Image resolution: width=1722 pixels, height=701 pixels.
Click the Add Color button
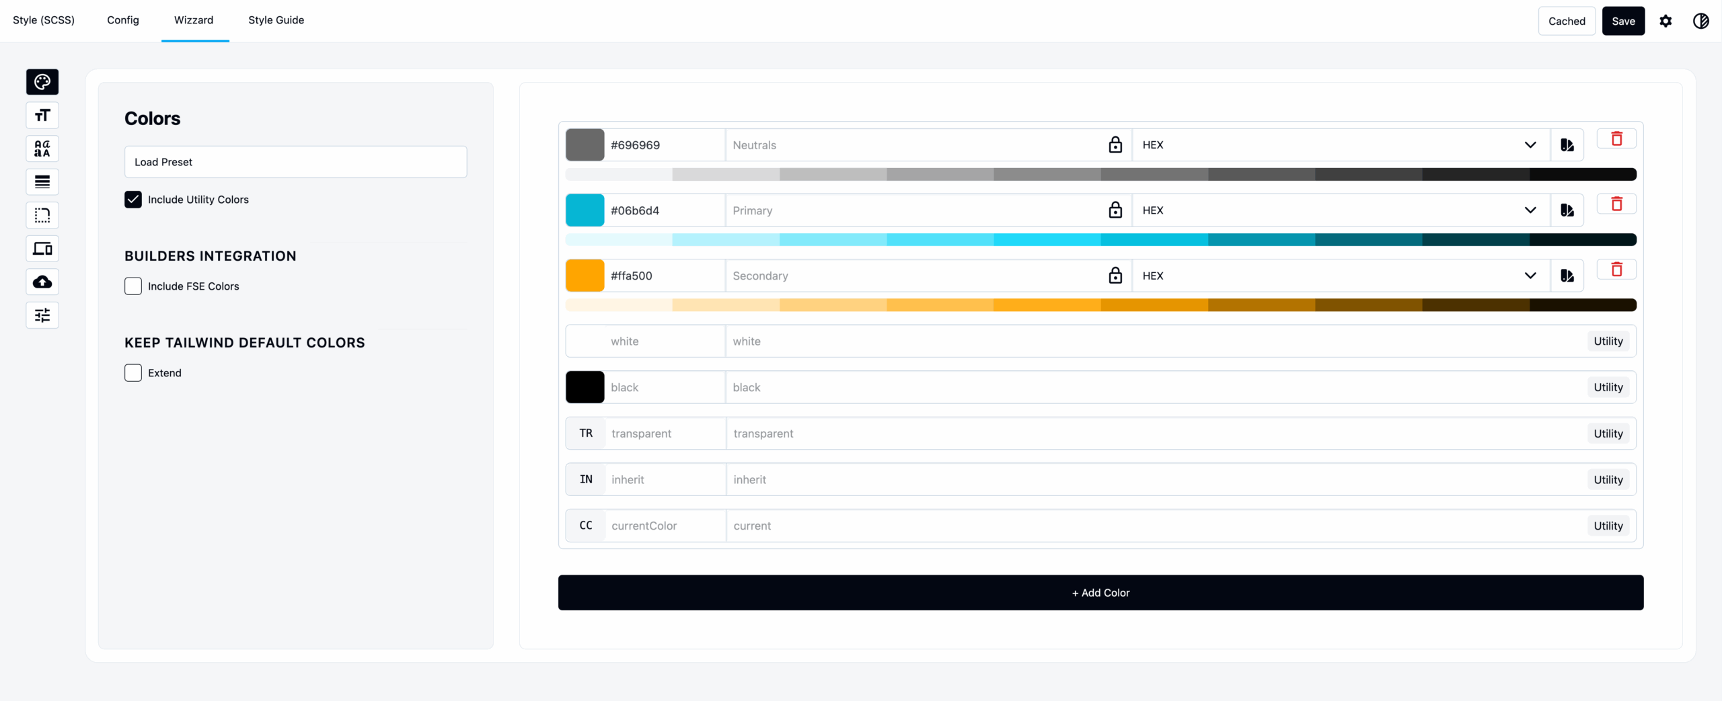click(1099, 592)
